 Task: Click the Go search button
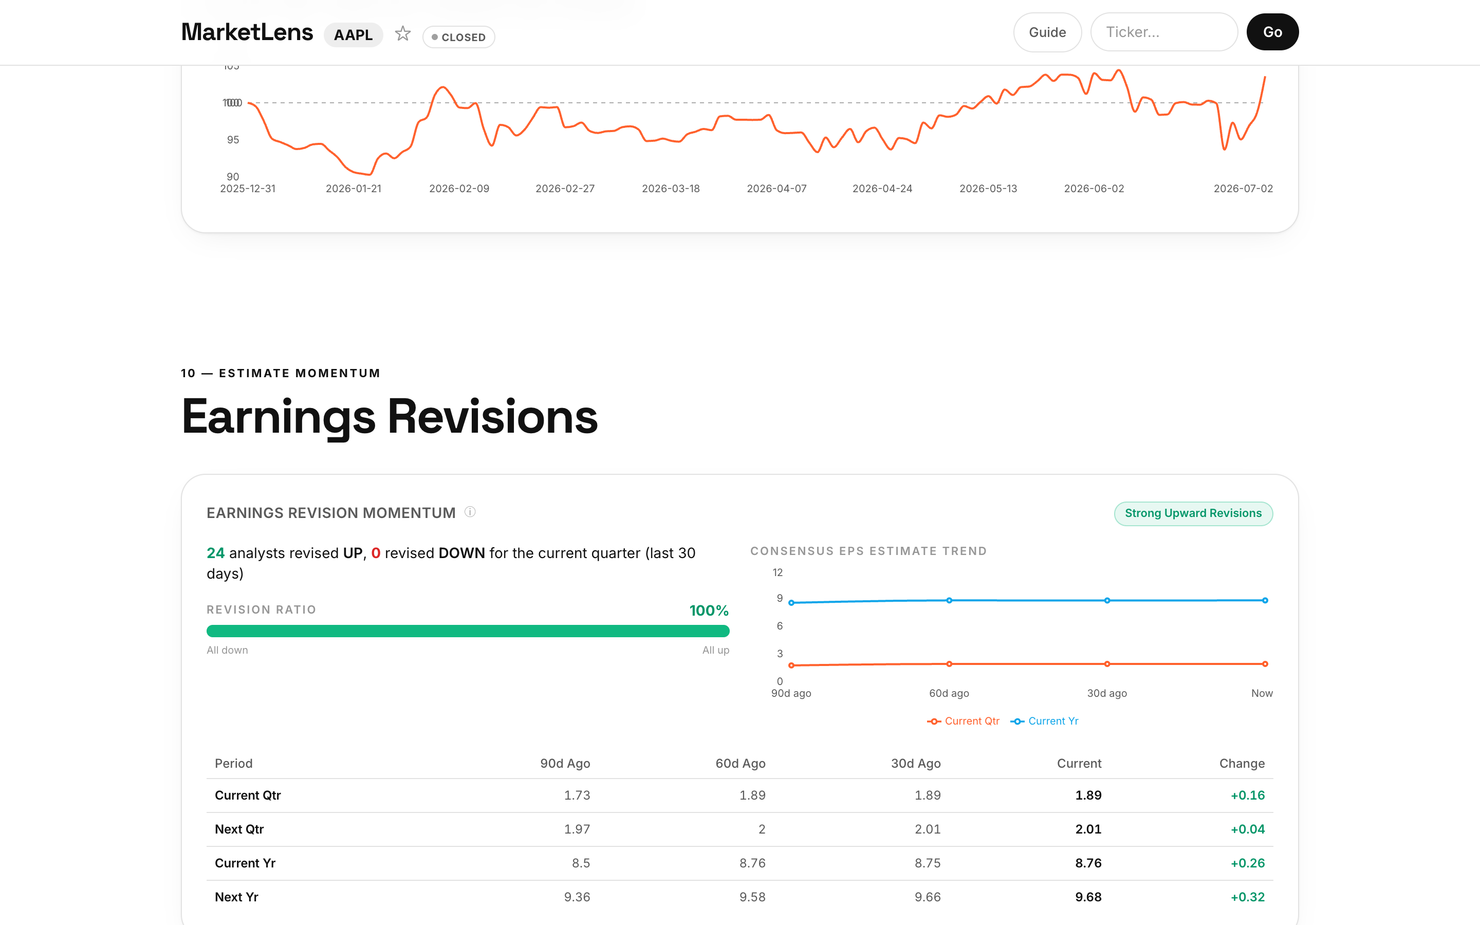(x=1272, y=32)
